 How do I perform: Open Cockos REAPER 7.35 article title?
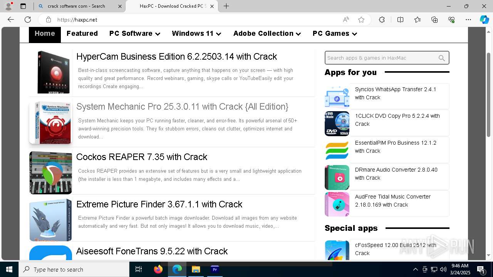[x=142, y=157]
